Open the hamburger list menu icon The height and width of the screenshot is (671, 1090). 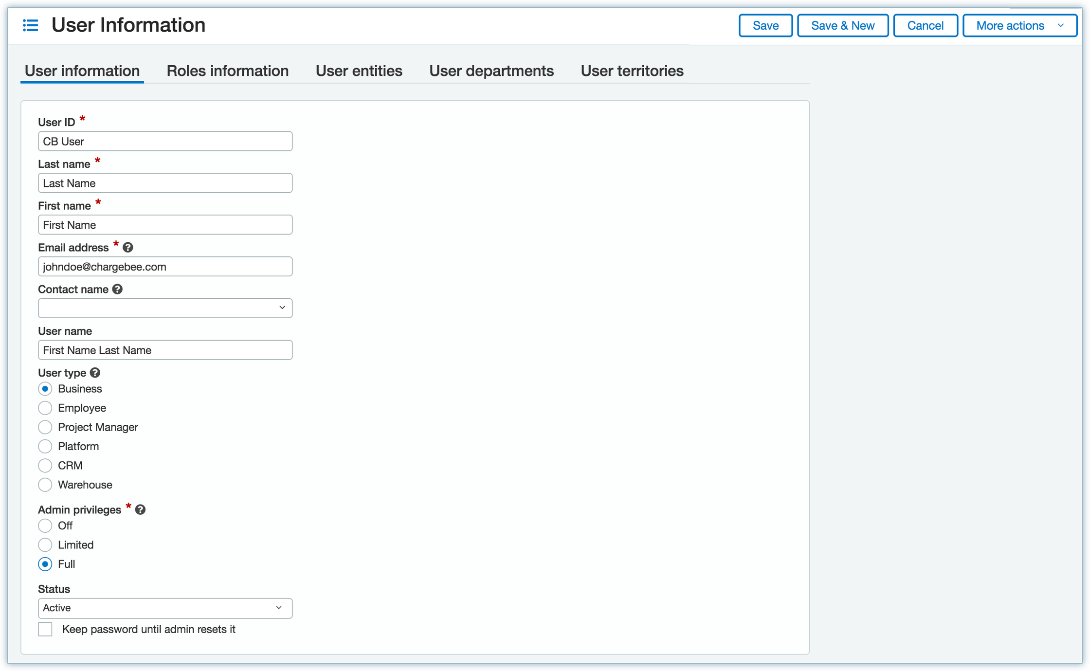pyautogui.click(x=30, y=25)
